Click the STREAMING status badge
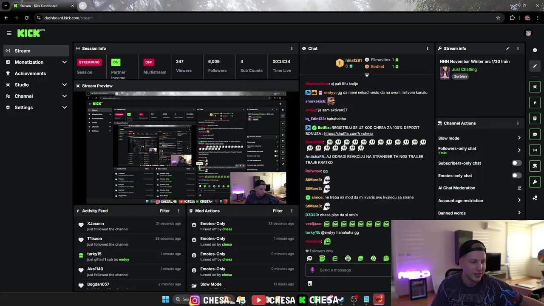This screenshot has height=306, width=544. pyautogui.click(x=89, y=62)
